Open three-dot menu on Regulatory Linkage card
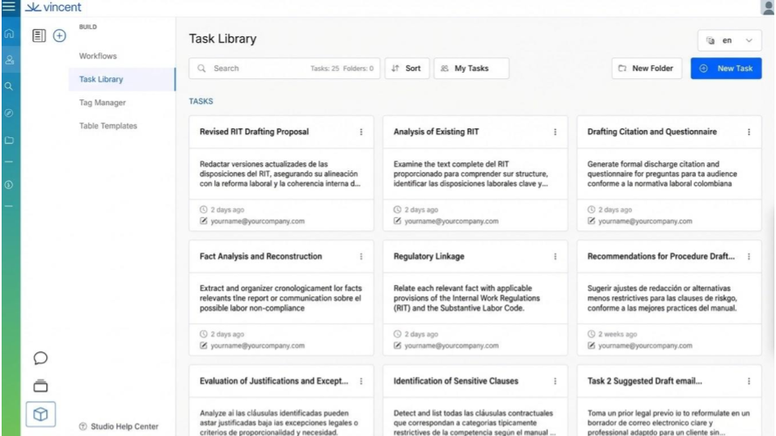This screenshot has width=776, height=436. click(555, 257)
